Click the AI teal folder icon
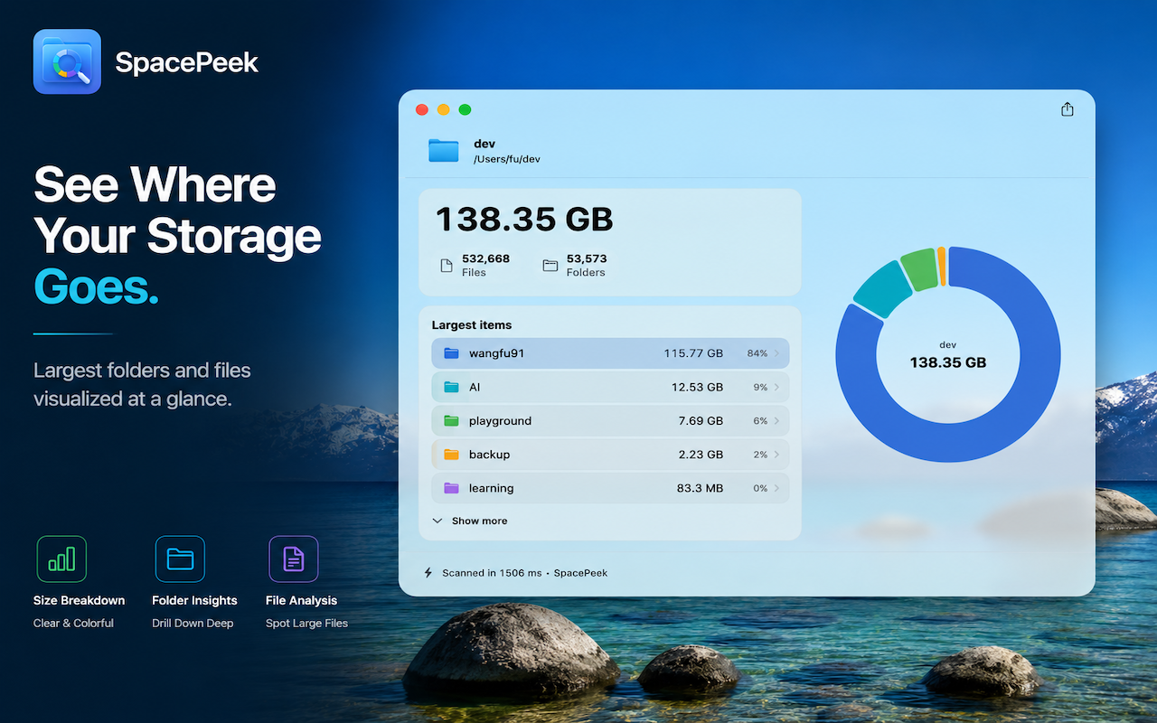 (x=451, y=387)
